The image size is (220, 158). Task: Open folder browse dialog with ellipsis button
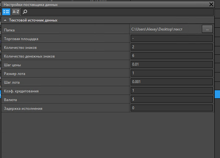click(207, 29)
